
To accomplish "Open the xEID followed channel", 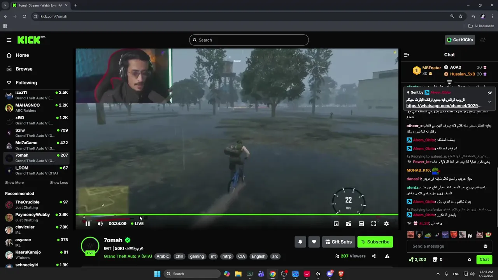I will pyautogui.click(x=37, y=120).
